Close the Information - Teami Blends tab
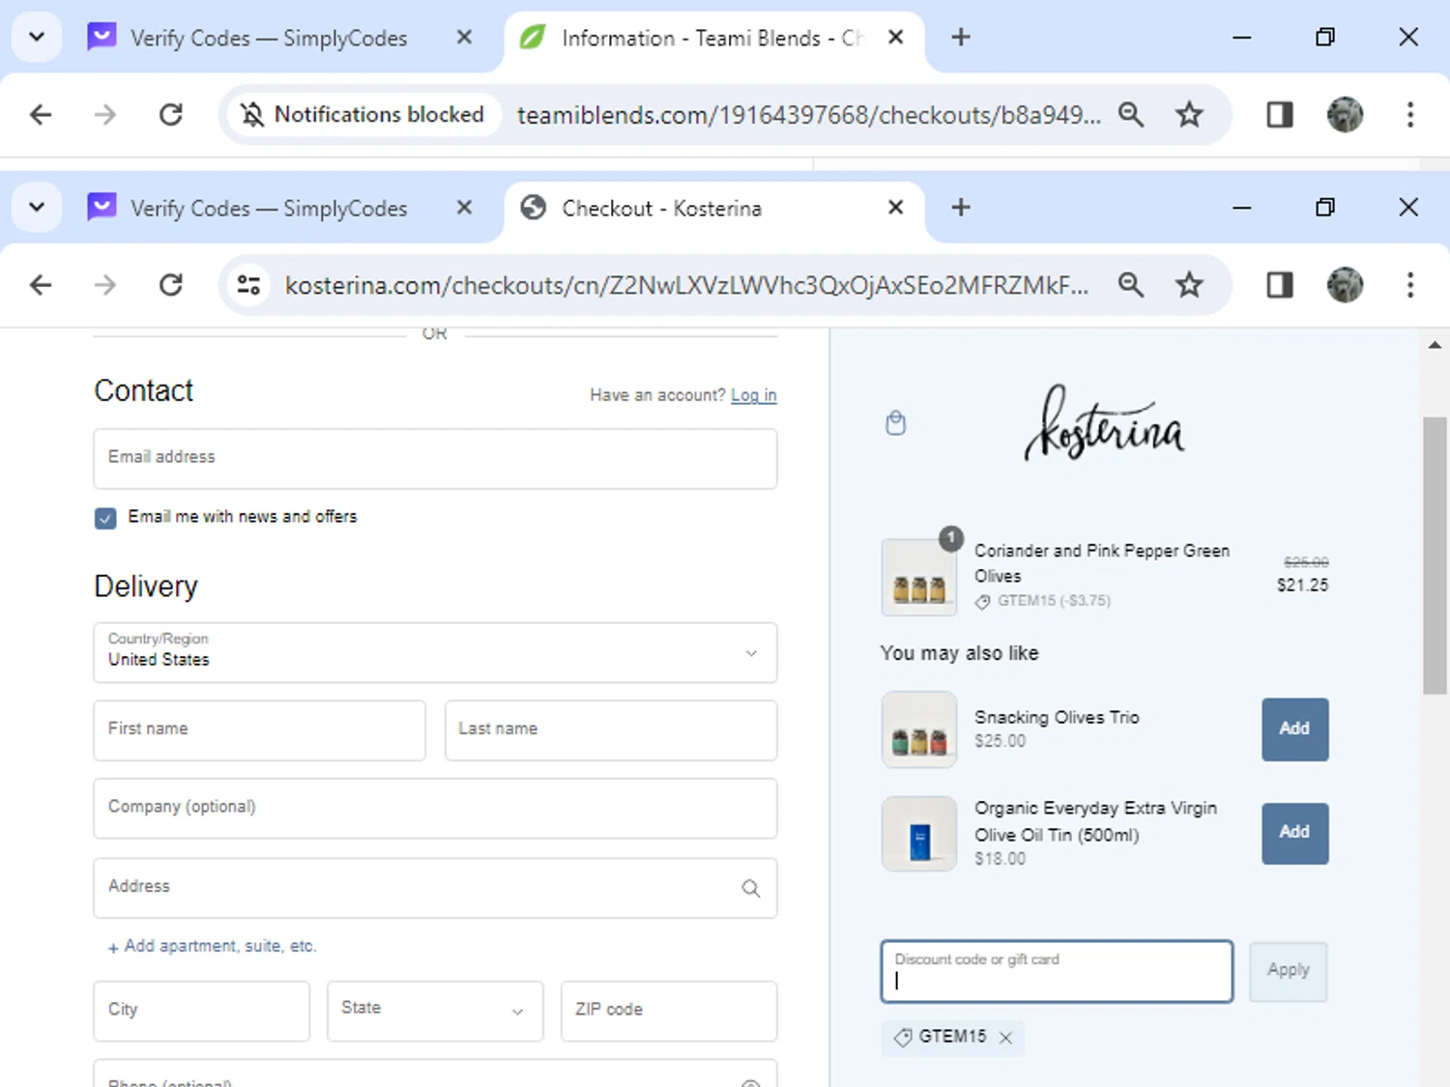This screenshot has height=1087, width=1450. click(896, 38)
